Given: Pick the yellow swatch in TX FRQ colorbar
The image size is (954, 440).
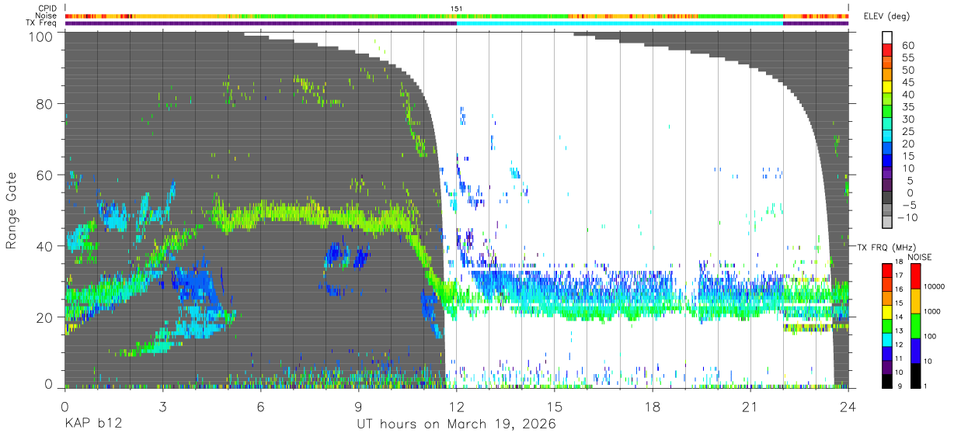Looking at the screenshot, I should coord(887,311).
